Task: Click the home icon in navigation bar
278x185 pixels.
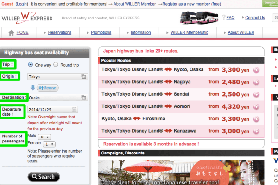Action: [12, 33]
